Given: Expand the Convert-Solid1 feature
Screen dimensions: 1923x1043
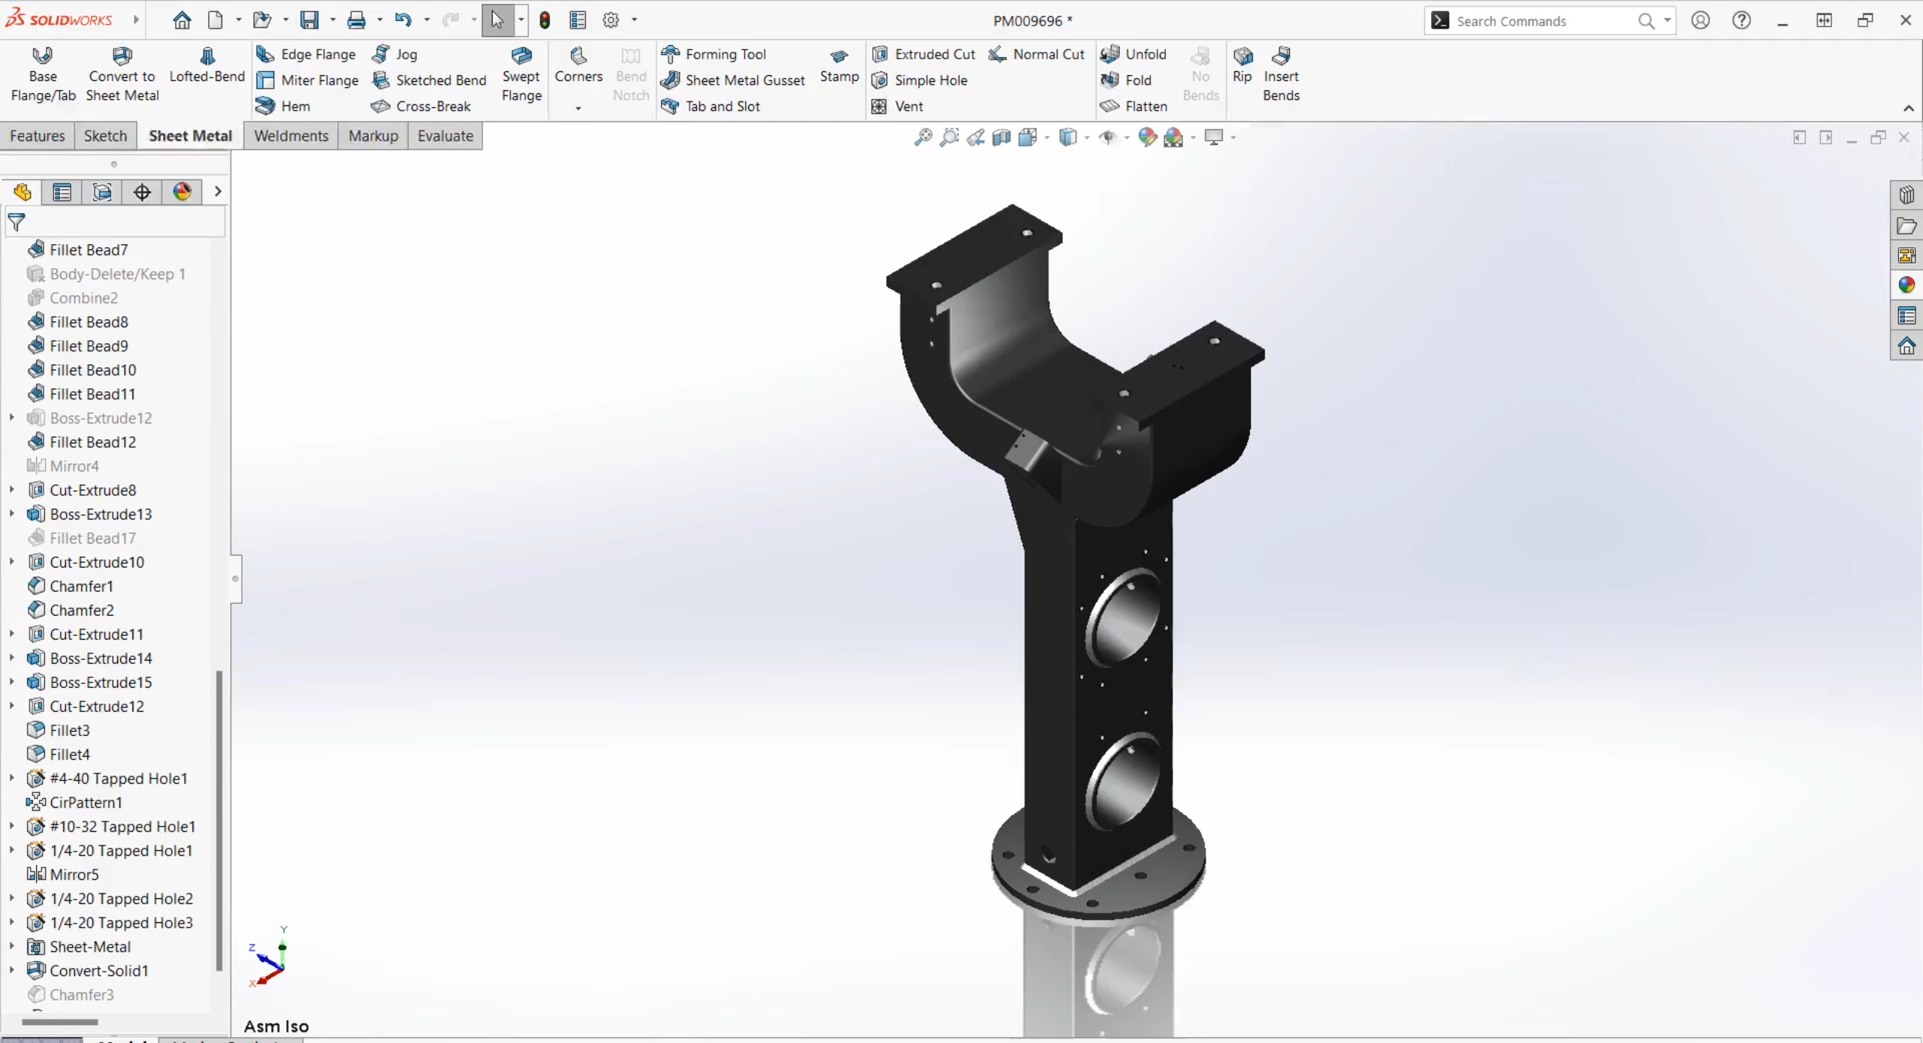Looking at the screenshot, I should click(x=12, y=970).
